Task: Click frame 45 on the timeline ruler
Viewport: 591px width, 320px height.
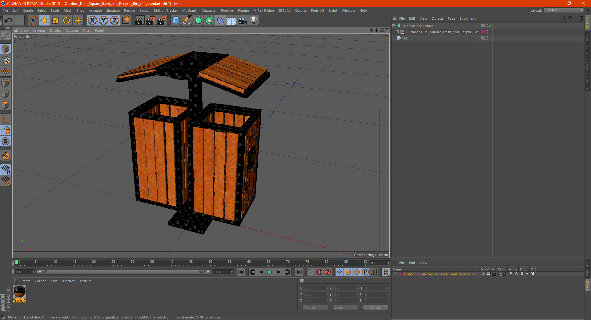Action: [191, 262]
